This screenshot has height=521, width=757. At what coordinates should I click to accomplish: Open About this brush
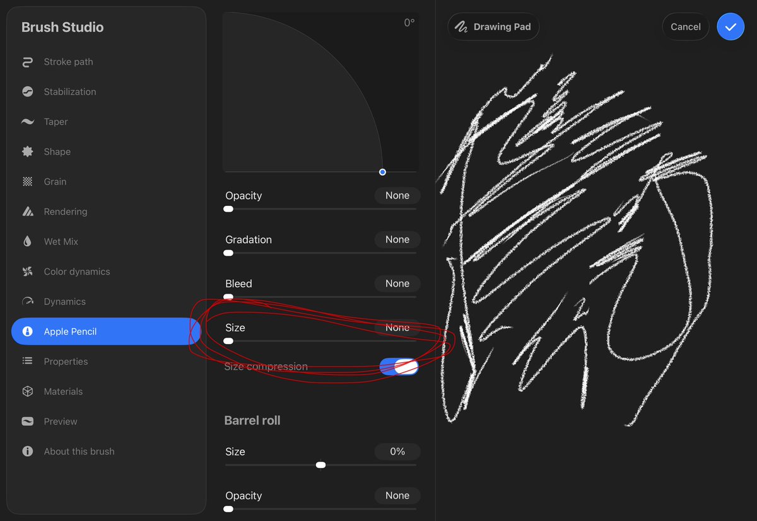(106, 451)
